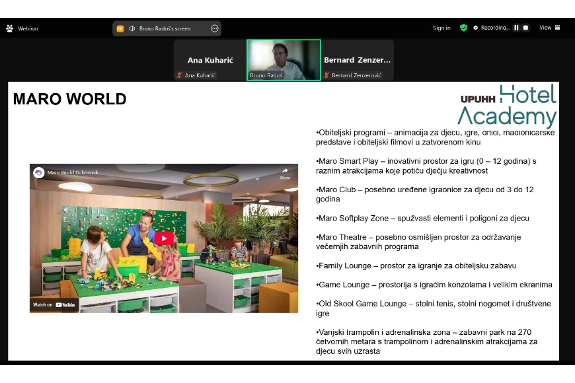Play the Maro World Dubrovnik YouTube video

[164, 238]
